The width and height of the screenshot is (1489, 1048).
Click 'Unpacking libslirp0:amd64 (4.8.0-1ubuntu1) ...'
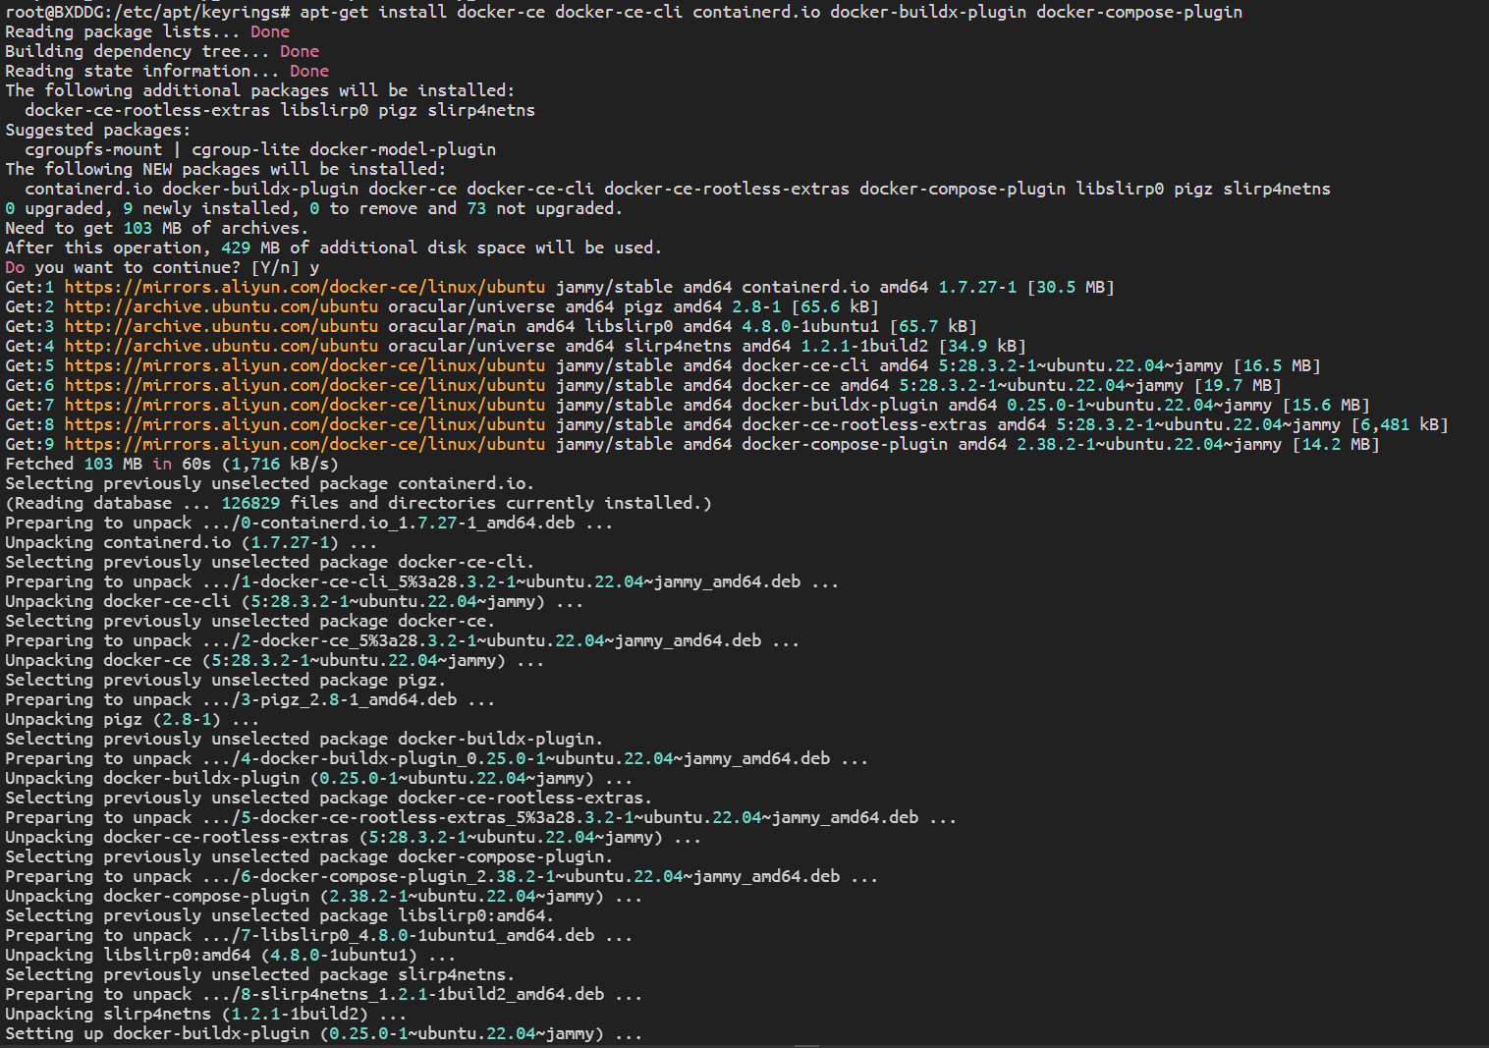pos(231,955)
